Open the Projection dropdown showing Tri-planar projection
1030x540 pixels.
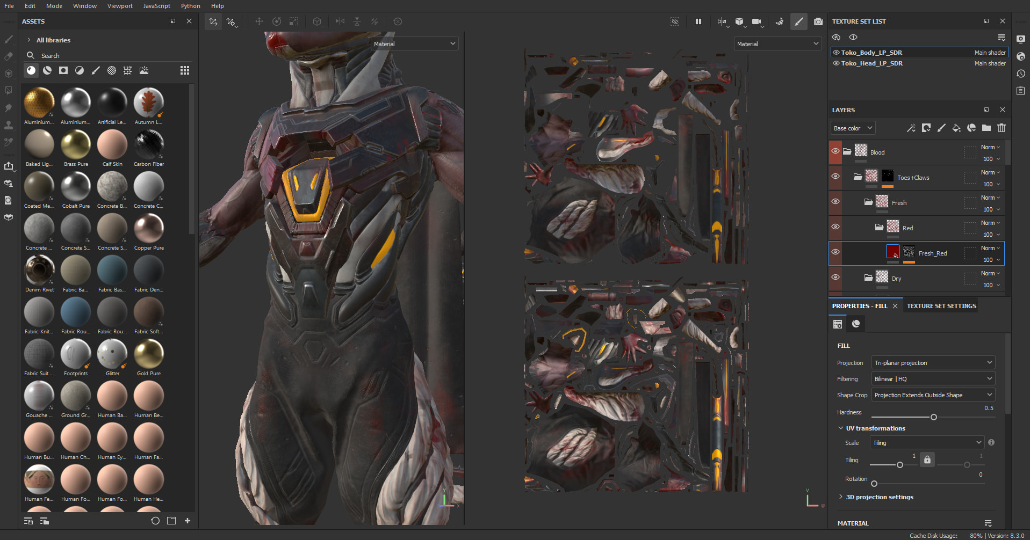point(933,363)
